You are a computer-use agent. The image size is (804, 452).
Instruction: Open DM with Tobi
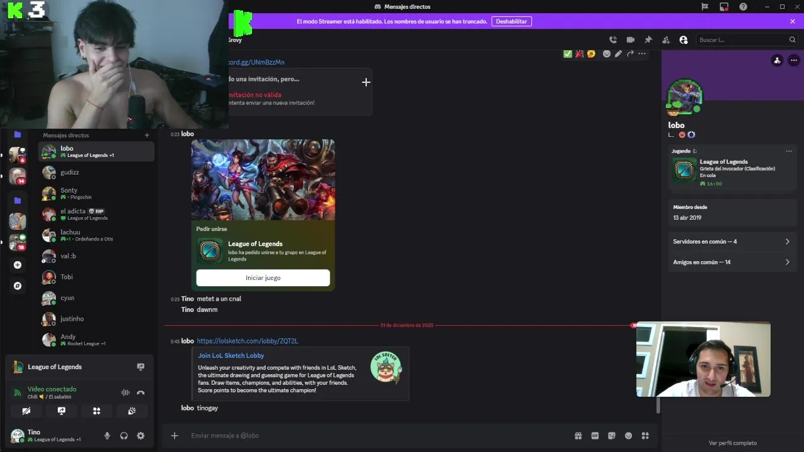coord(96,277)
